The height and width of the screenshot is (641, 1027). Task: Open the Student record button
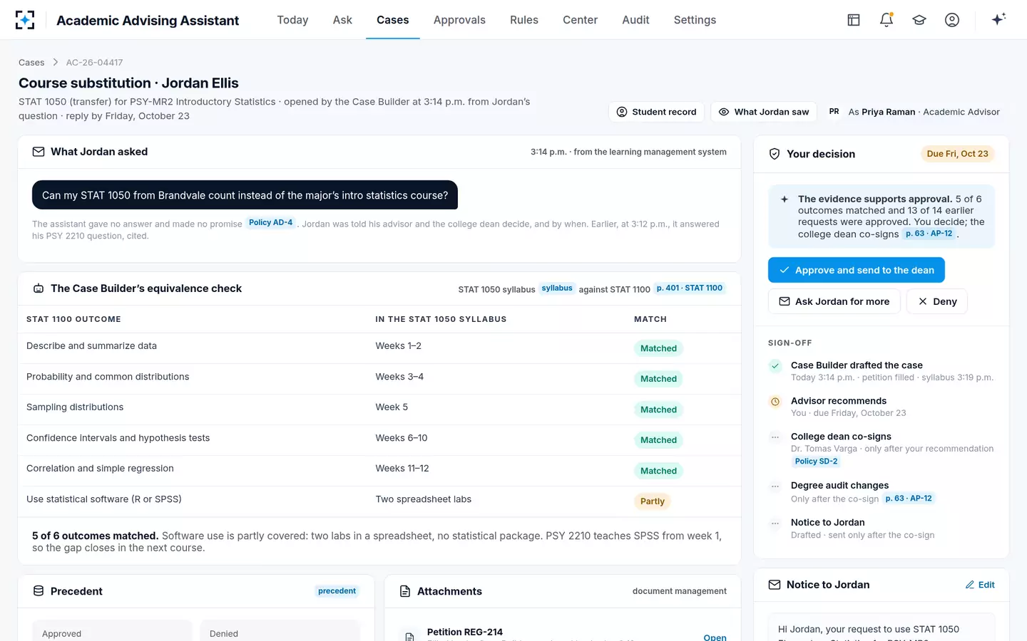[656, 112]
